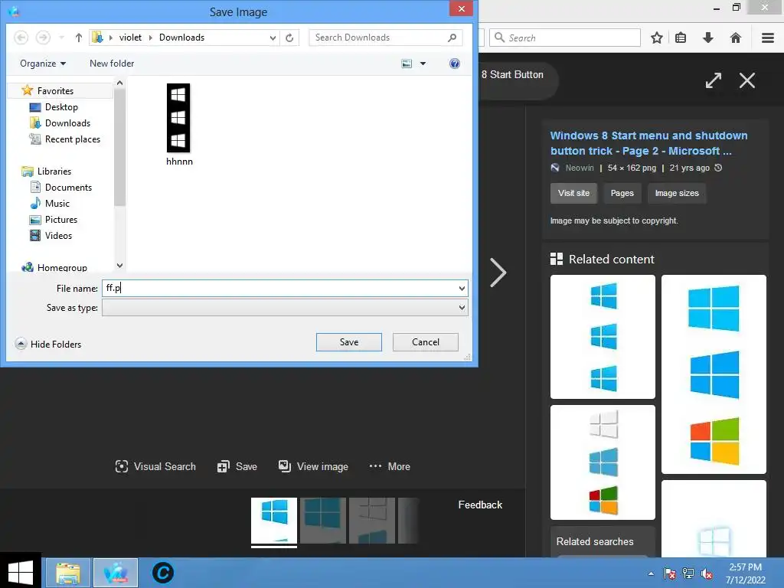
Task: Select the Music library
Action: click(x=57, y=203)
